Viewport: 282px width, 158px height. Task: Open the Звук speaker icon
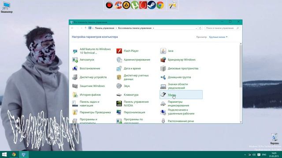click(x=119, y=86)
